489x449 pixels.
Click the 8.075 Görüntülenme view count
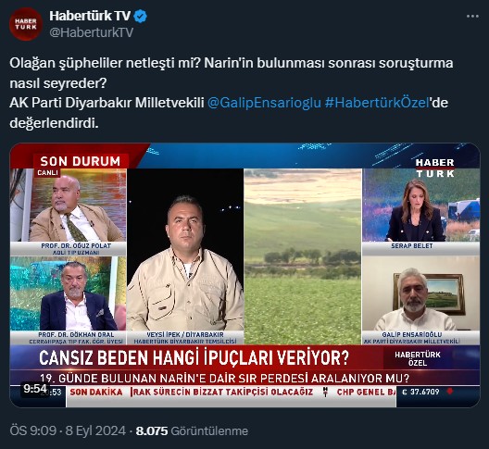[x=192, y=430]
